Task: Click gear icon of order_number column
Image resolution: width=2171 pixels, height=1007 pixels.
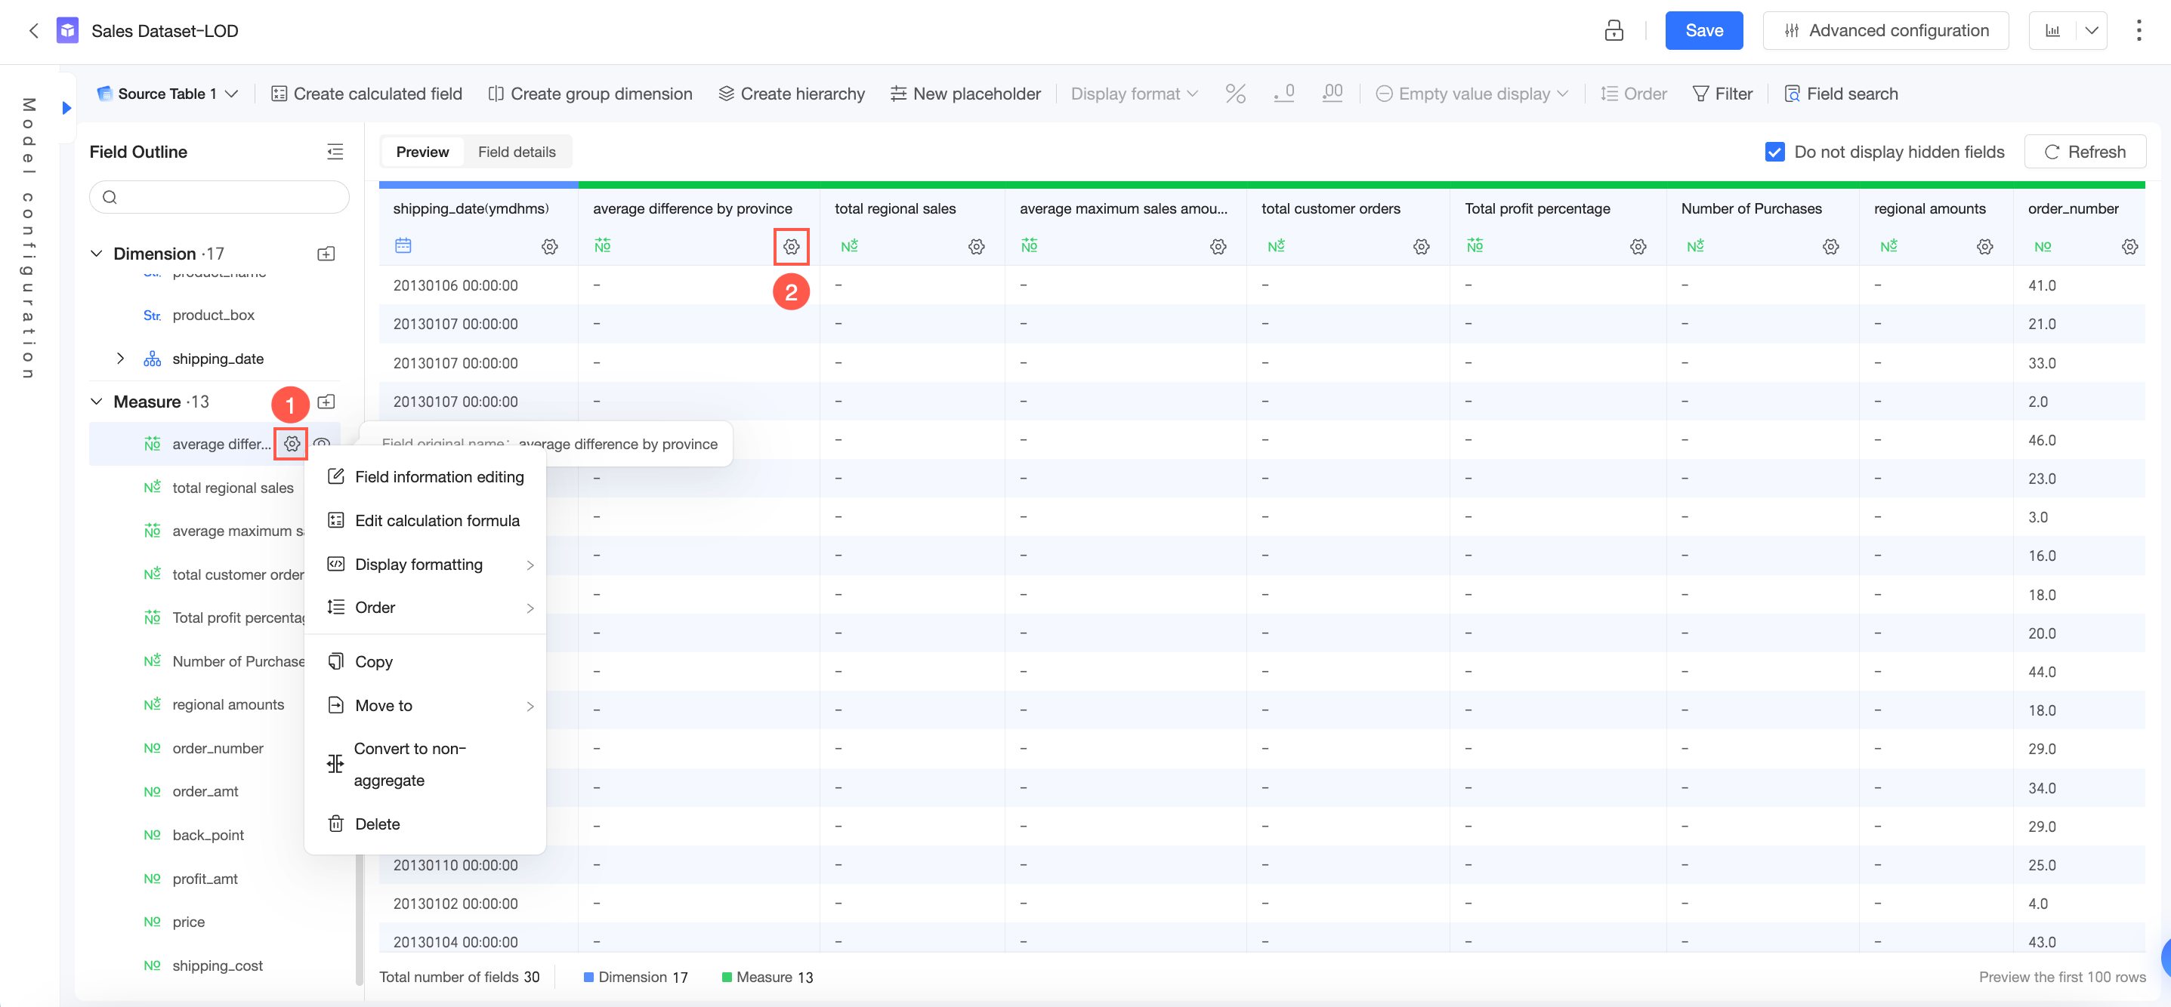Action: coord(2129,247)
